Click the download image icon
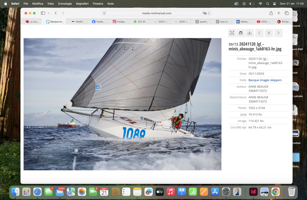This screenshot has height=200, width=307. 250,33
